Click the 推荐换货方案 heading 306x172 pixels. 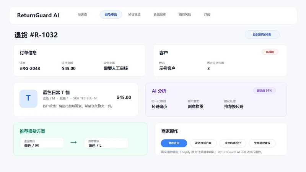point(33,131)
